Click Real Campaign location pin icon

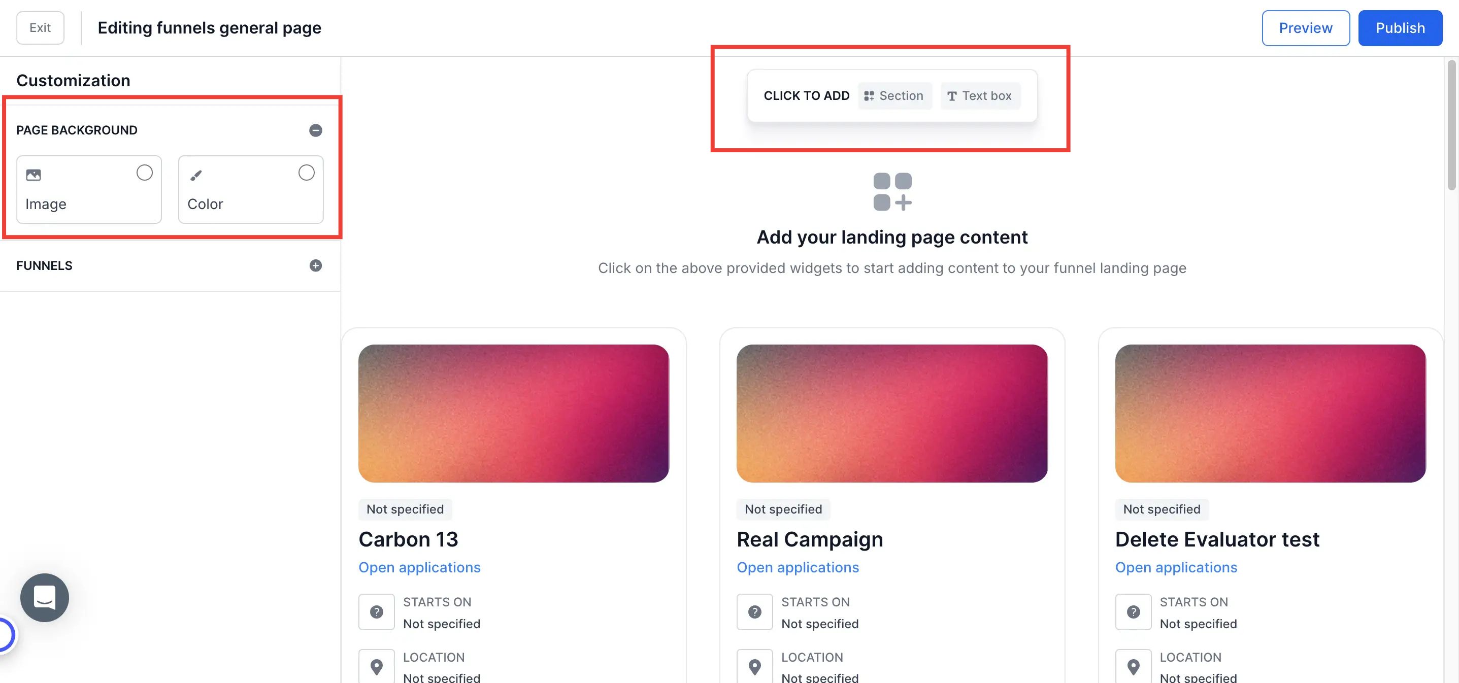754,667
